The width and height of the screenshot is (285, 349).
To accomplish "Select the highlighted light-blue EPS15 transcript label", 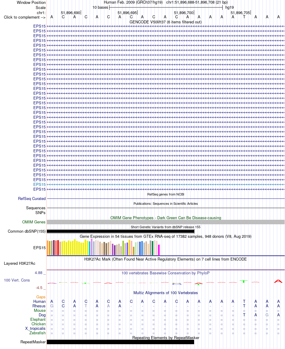I will (39, 184).
